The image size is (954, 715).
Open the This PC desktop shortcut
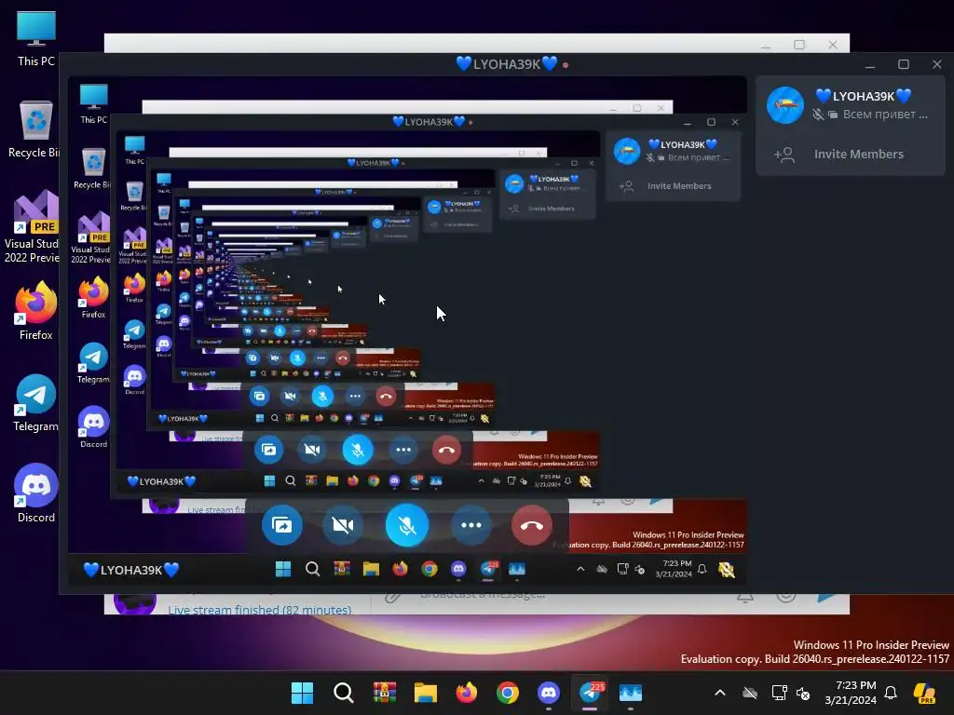pyautogui.click(x=36, y=37)
